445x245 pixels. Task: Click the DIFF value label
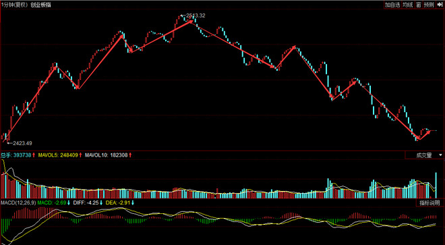88,203
